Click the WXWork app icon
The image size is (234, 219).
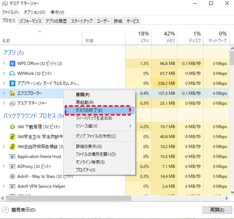pos(12,73)
